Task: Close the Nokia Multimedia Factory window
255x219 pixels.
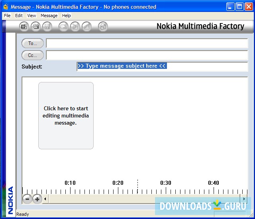Action: click(x=249, y=7)
